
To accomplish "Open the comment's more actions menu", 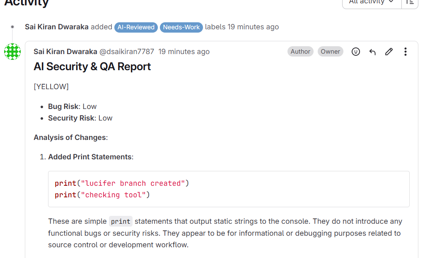I will [406, 52].
